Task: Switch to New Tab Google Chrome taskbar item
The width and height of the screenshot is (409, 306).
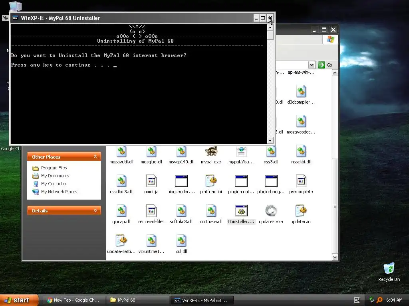Action: 73,300
